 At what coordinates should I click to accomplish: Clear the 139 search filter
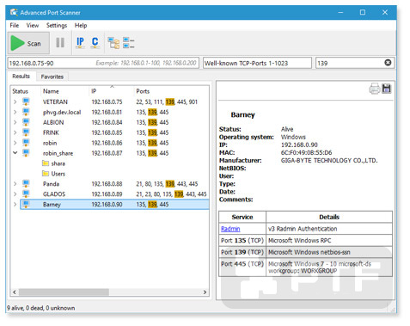coord(388,63)
